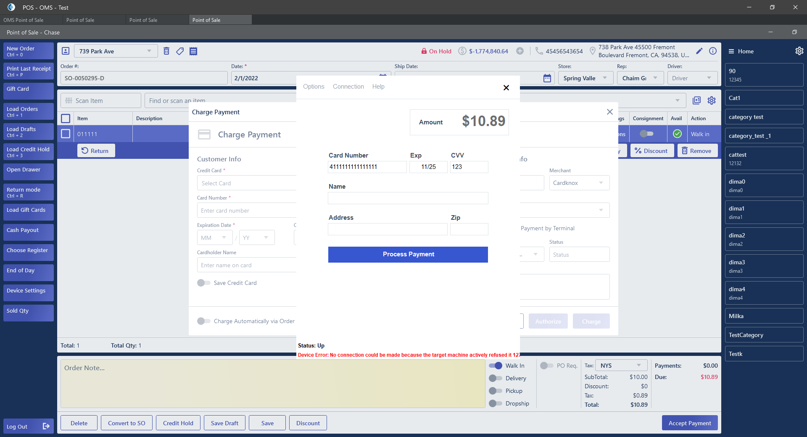
Task: Turn on the Delivery switch
Action: [496, 378]
